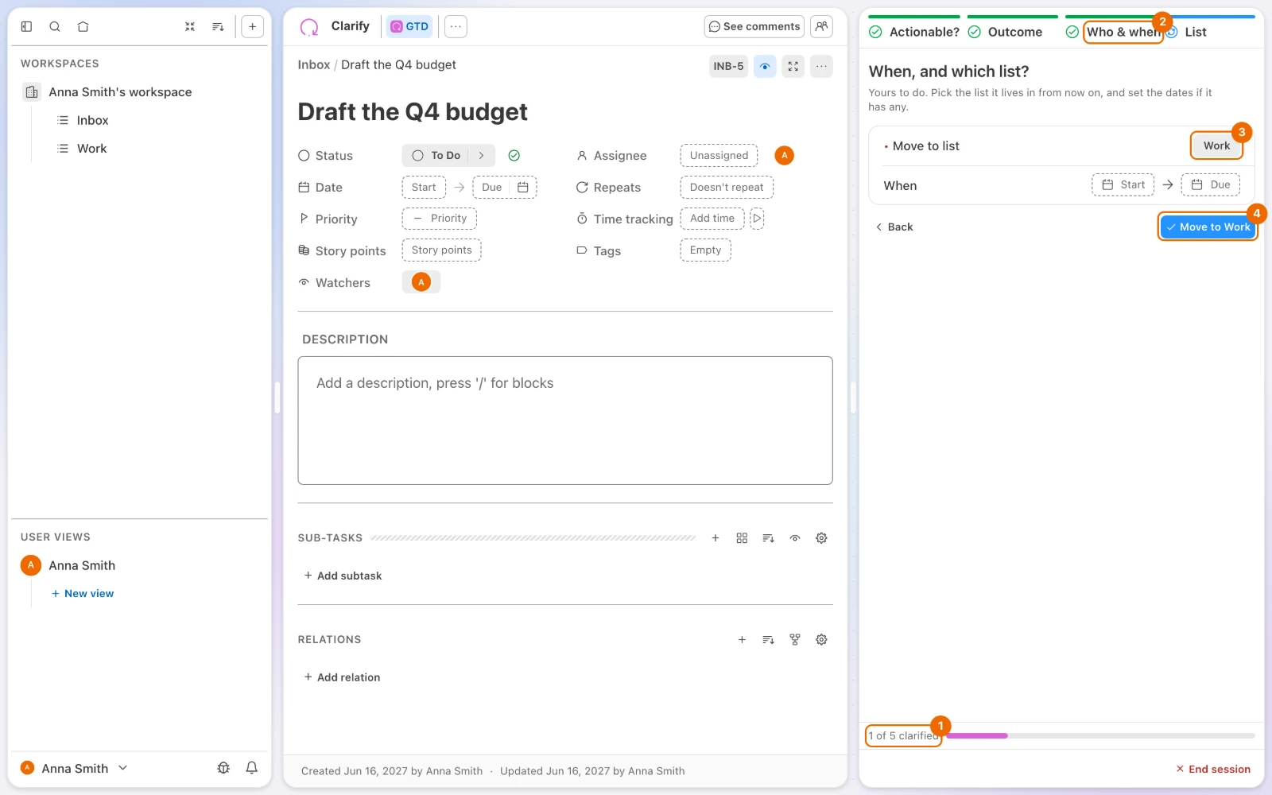Viewport: 1272px width, 795px height.
Task: Open members icon next to See comments
Action: pos(821,26)
